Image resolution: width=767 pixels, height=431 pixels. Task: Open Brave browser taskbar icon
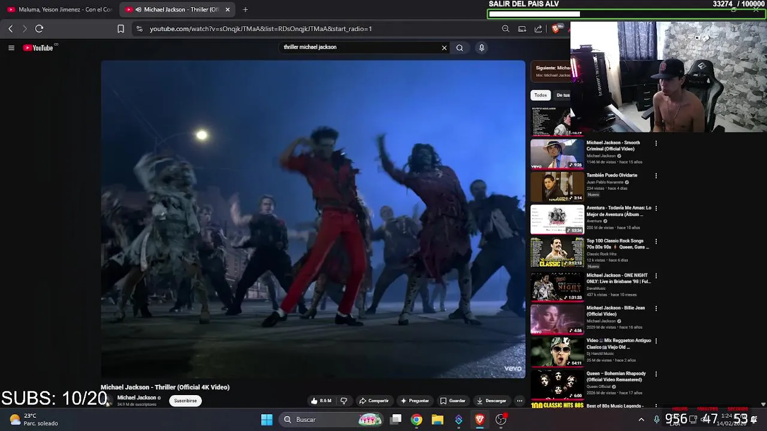(479, 420)
